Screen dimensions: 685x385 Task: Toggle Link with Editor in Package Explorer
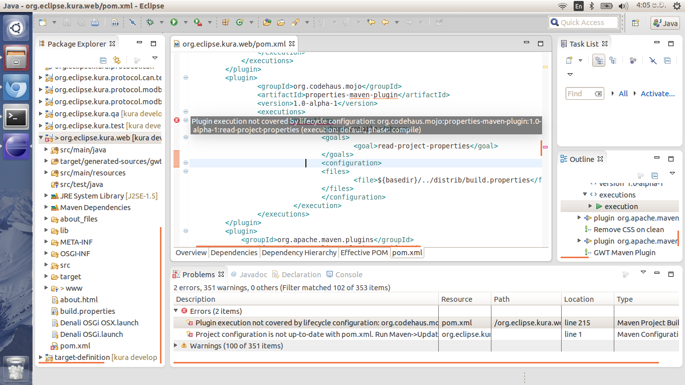pos(117,60)
